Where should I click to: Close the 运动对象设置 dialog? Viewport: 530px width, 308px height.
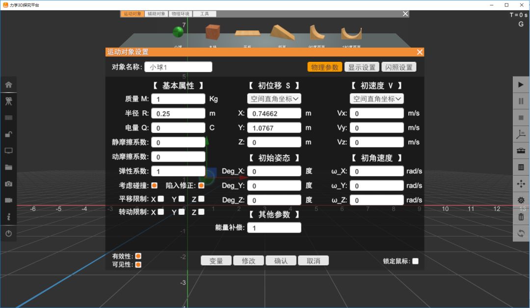pyautogui.click(x=420, y=52)
